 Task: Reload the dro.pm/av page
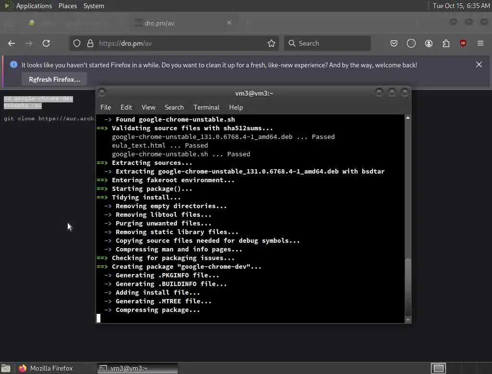[46, 43]
